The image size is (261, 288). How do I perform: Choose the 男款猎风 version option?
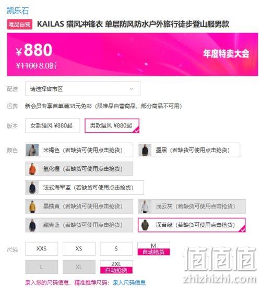click(112, 126)
